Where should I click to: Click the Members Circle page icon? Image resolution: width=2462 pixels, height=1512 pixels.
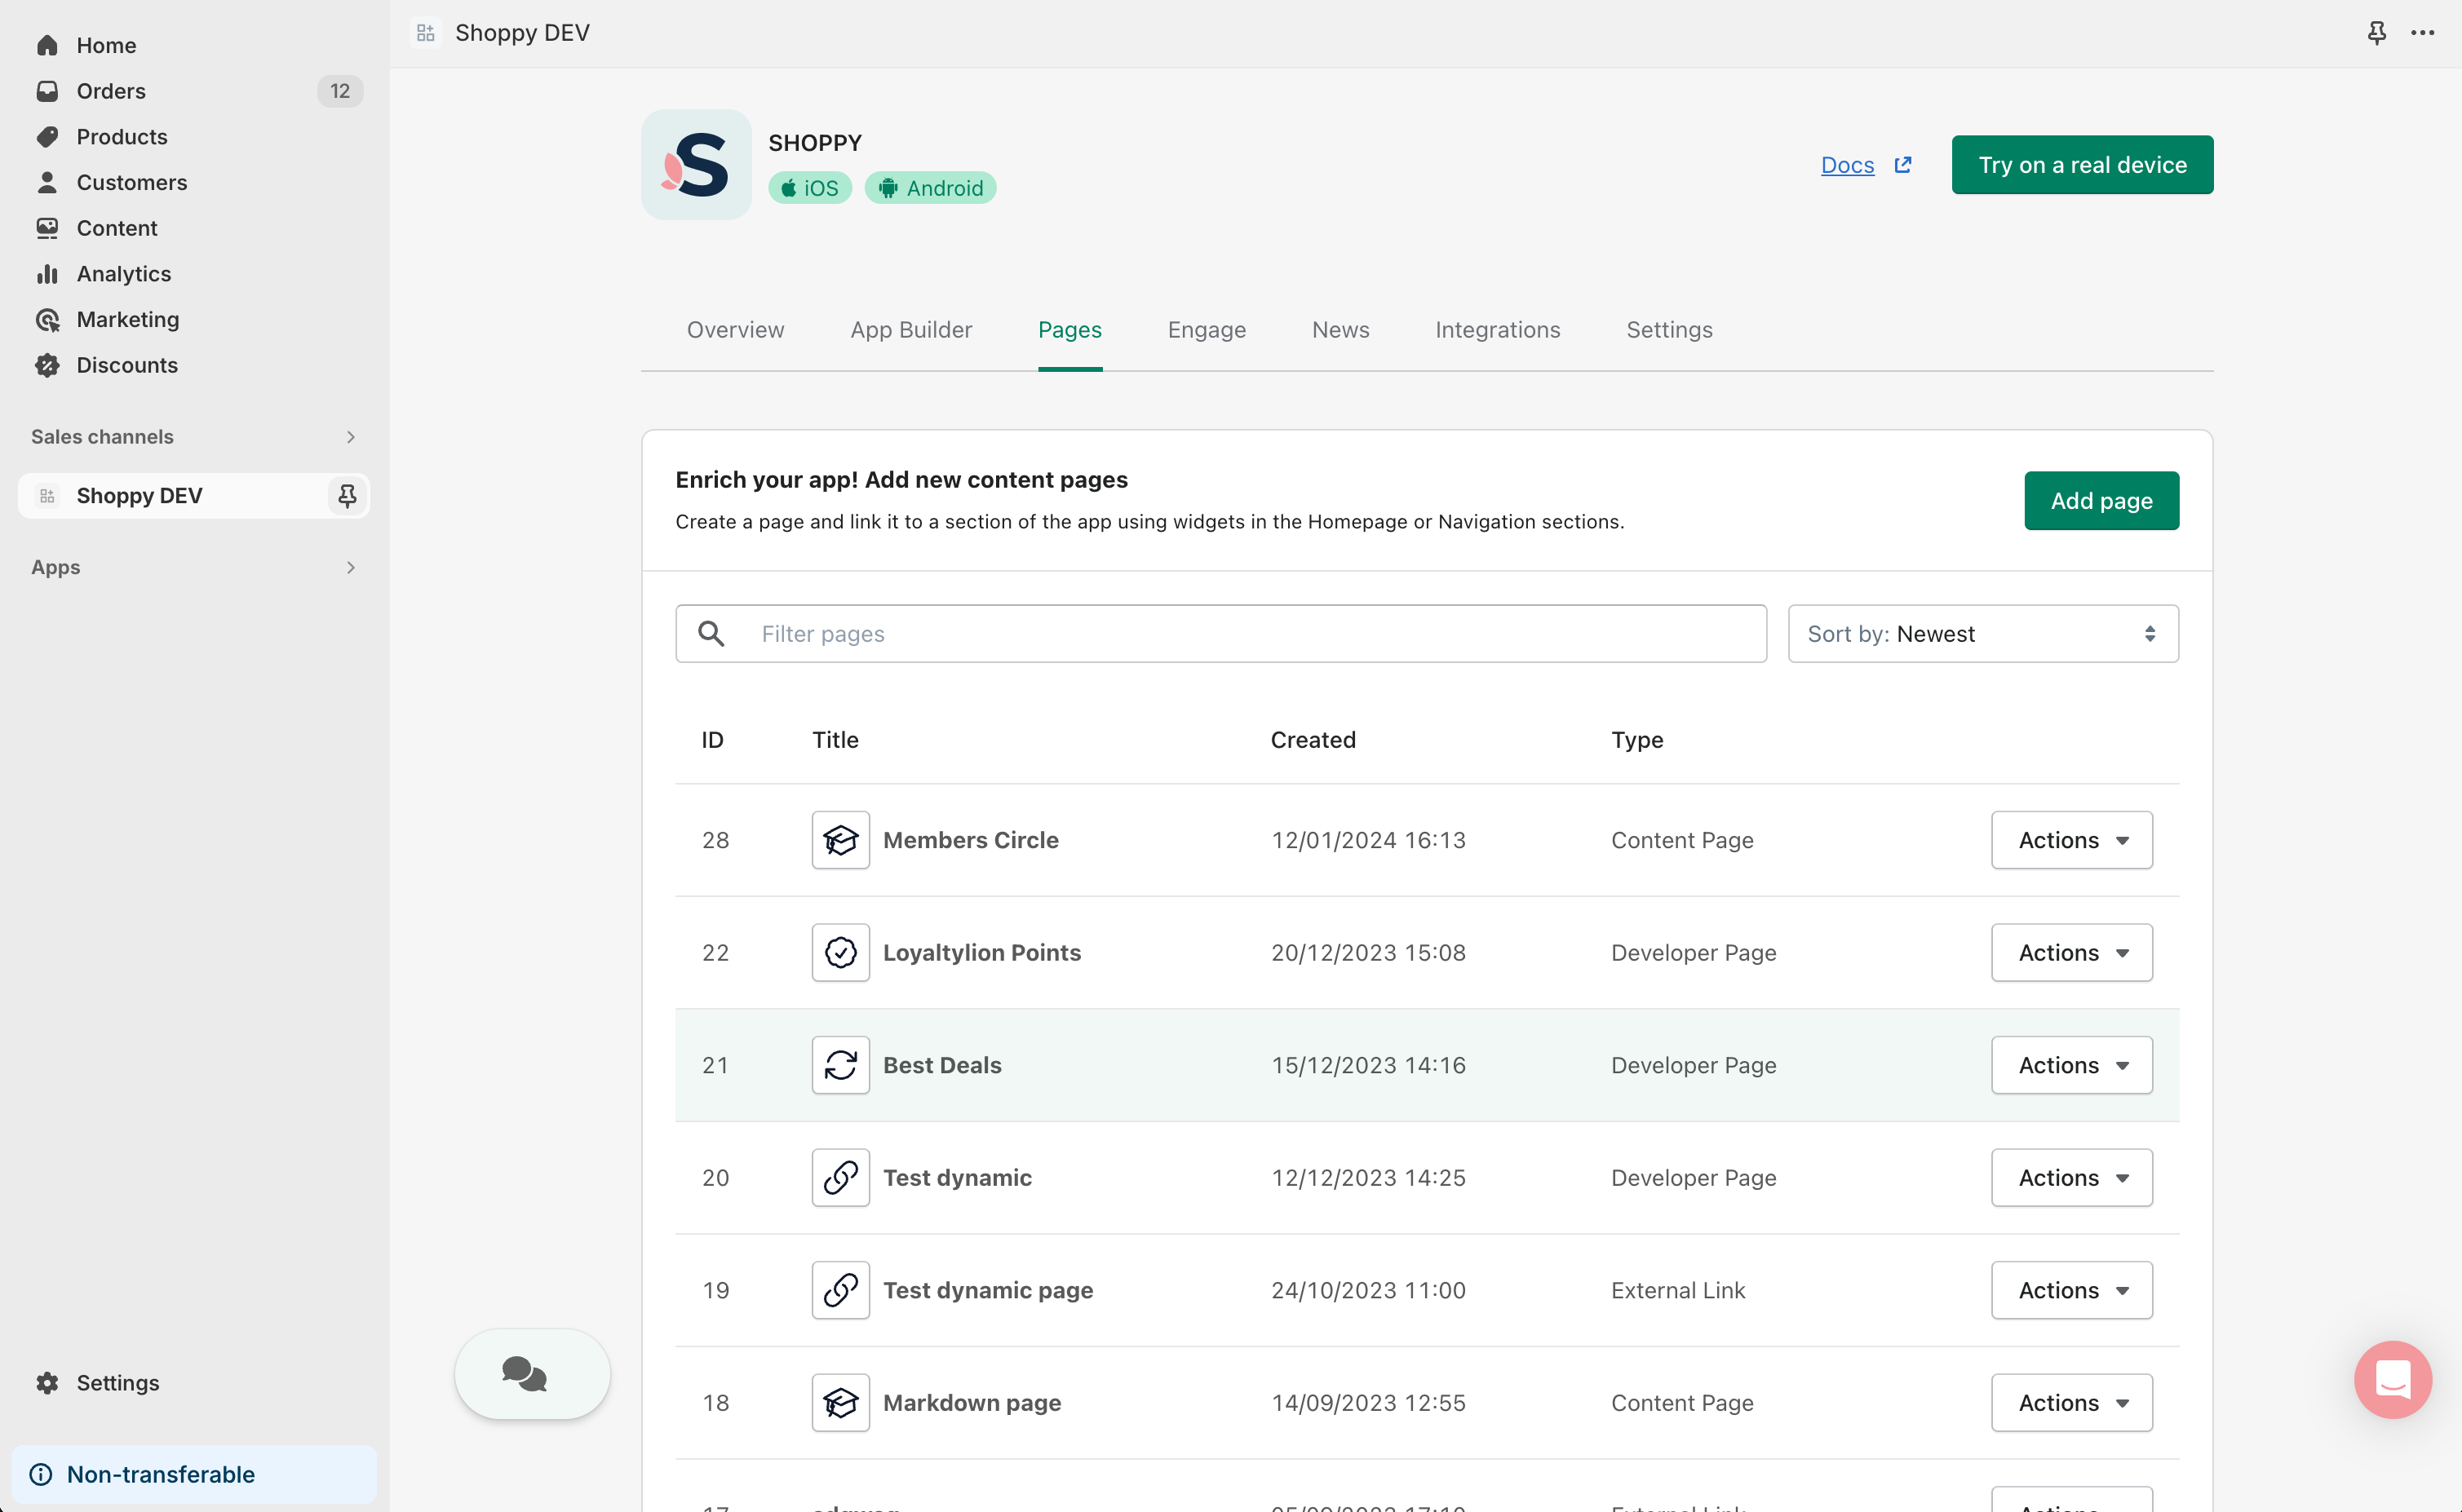click(840, 840)
